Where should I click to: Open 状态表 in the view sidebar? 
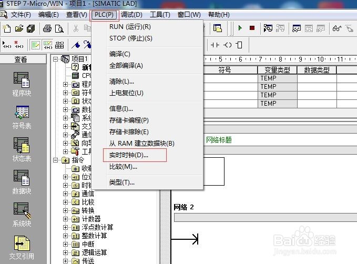[x=22, y=149]
